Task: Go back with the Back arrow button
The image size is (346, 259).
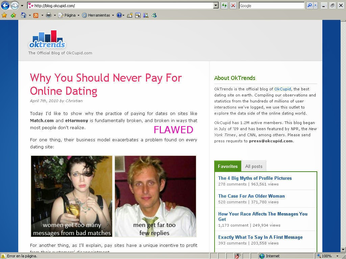Action: (5, 5)
